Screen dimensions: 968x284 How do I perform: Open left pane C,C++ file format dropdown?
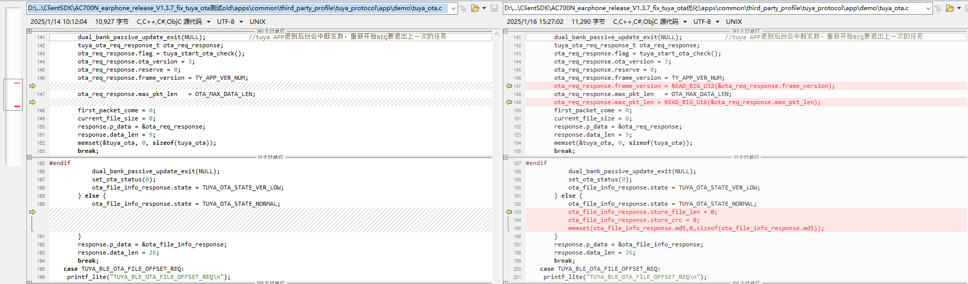209,22
